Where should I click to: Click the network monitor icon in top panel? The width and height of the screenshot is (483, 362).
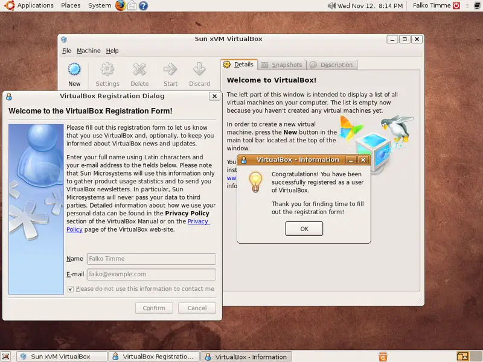(477, 5)
